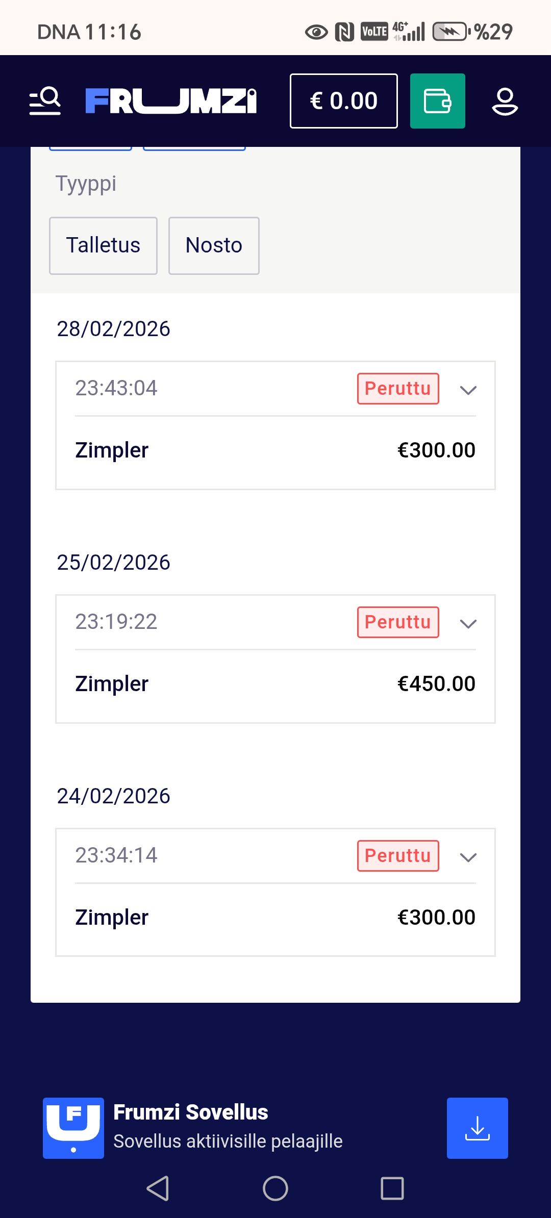Open the green wallet deposit icon

[x=437, y=101]
